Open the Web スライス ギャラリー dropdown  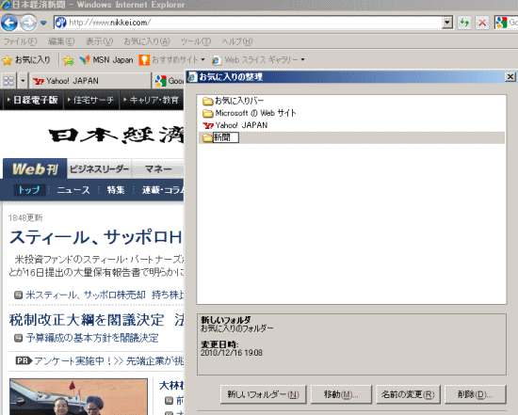click(258, 60)
